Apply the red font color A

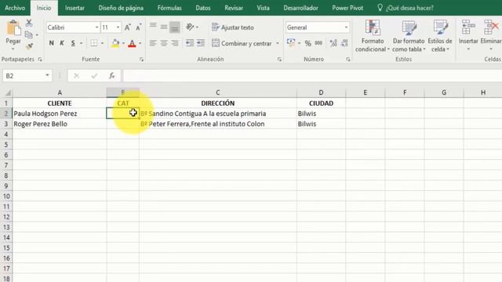[x=132, y=43]
